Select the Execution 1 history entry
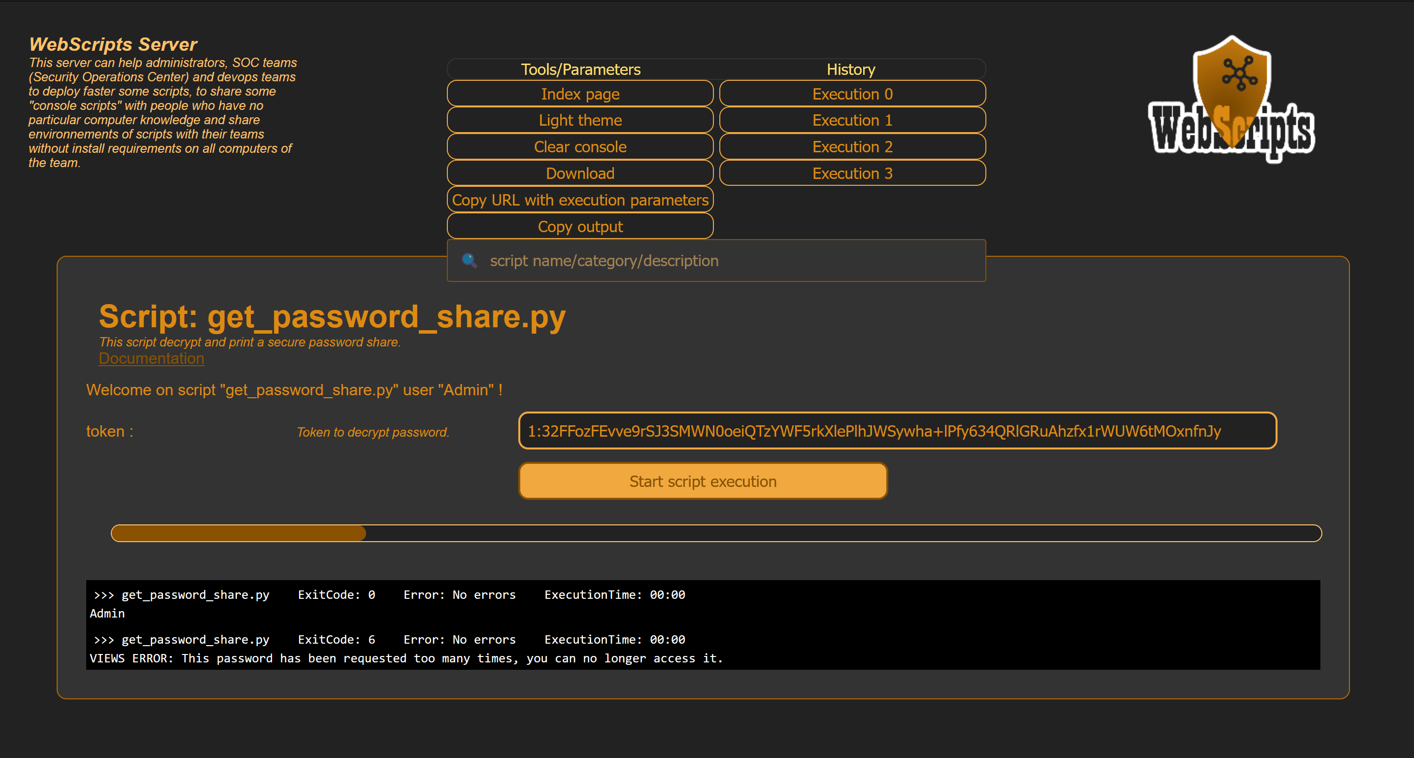 [851, 120]
